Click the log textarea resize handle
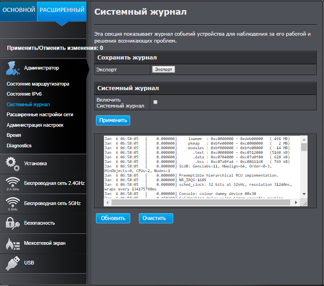This screenshot has width=324, height=286. point(305,204)
